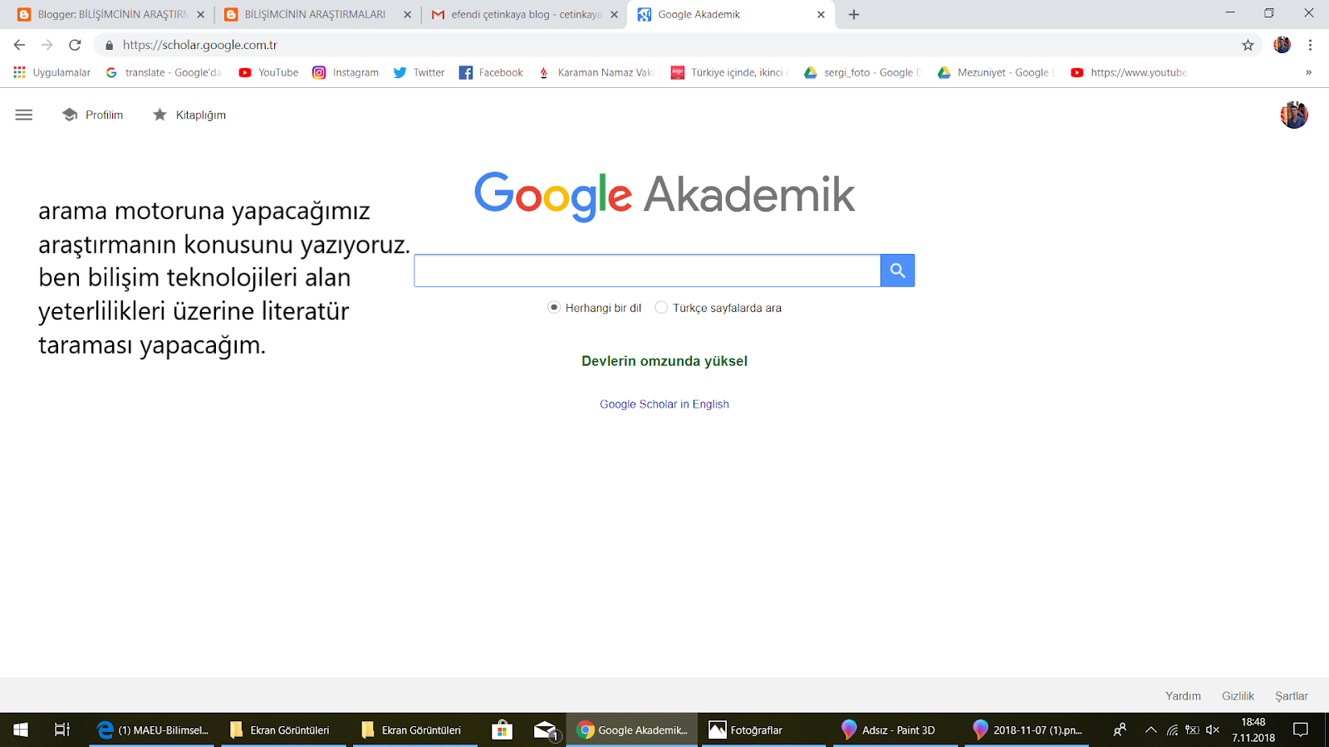Open Chrome's three-dot menu
The height and width of the screenshot is (747, 1329).
pos(1310,45)
